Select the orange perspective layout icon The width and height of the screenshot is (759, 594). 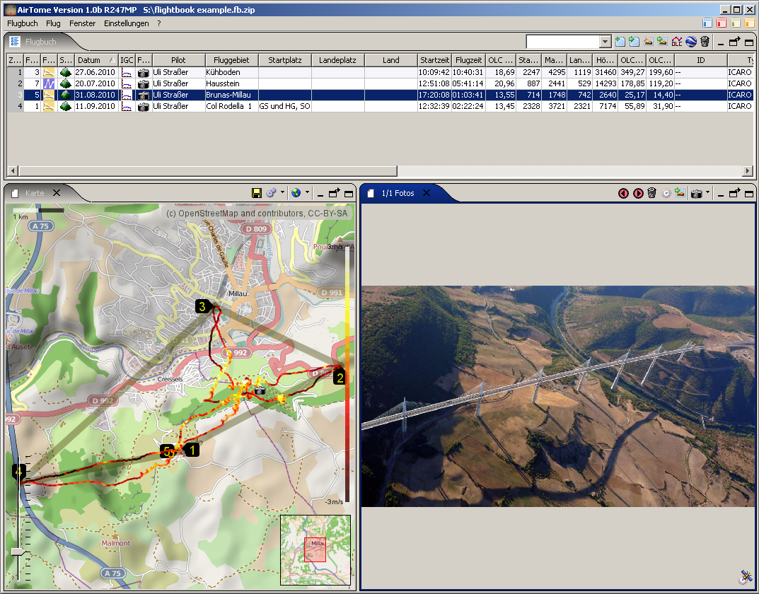(x=750, y=23)
